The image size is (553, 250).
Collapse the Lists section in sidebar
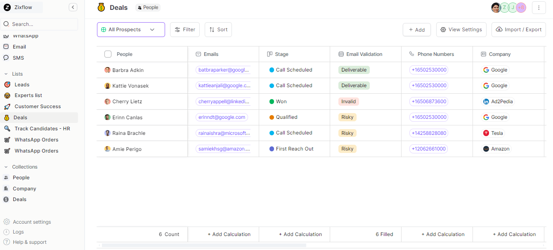click(6, 74)
